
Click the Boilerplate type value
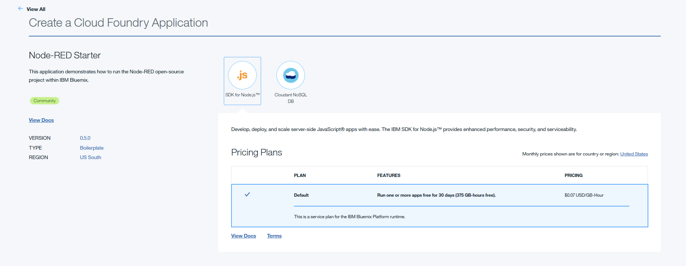(x=92, y=148)
